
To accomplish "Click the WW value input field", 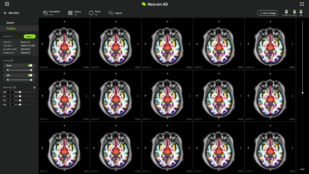I will [10, 92].
